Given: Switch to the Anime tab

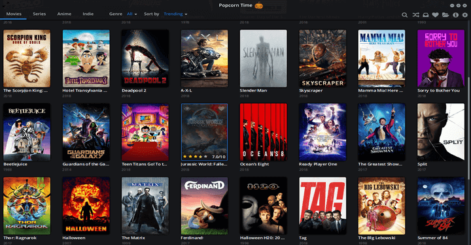Looking at the screenshot, I should coord(64,14).
